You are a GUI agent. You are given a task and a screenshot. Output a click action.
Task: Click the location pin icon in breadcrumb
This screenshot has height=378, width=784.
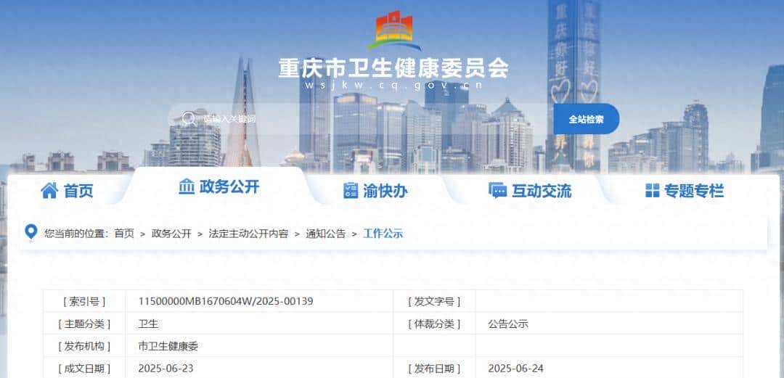[x=31, y=232]
